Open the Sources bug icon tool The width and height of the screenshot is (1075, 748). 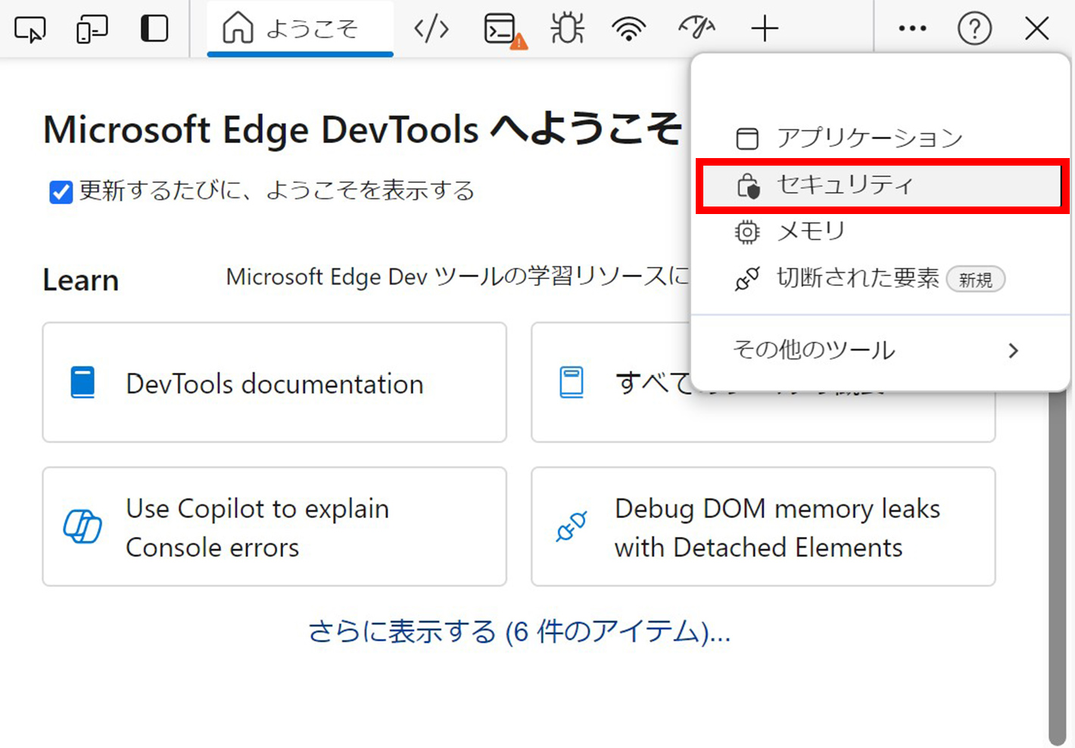point(567,29)
